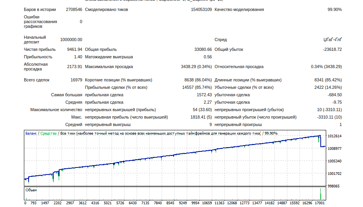Viewport: 363px width, 207px height.
Task: Click the 8545 trade number axis label
Action: pyautogui.click(x=170, y=203)
